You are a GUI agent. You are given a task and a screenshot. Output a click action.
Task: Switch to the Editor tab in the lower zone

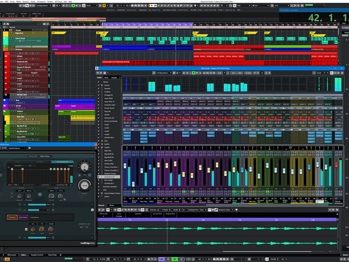tap(23, 255)
